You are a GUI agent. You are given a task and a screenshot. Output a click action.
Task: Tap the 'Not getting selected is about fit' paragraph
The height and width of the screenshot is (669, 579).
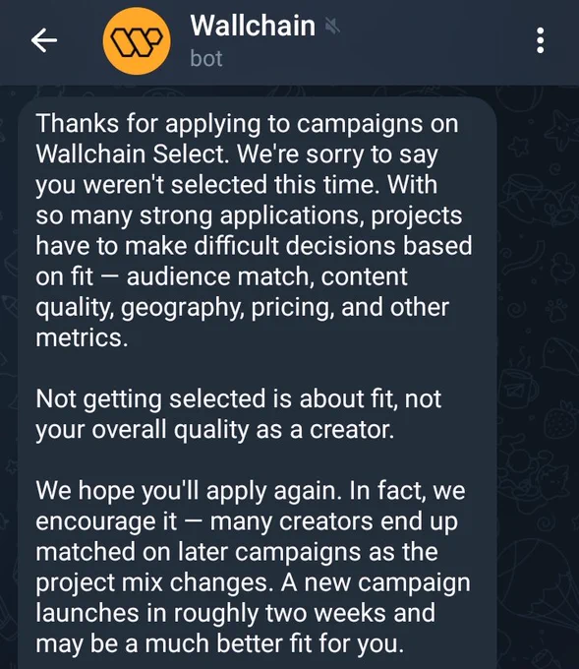(x=238, y=414)
